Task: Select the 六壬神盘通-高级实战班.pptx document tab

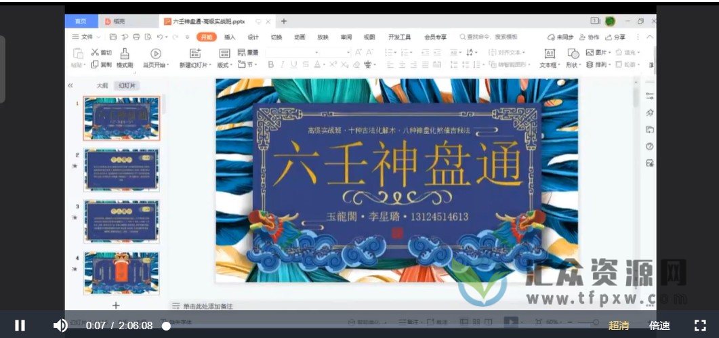Action: (x=218, y=21)
